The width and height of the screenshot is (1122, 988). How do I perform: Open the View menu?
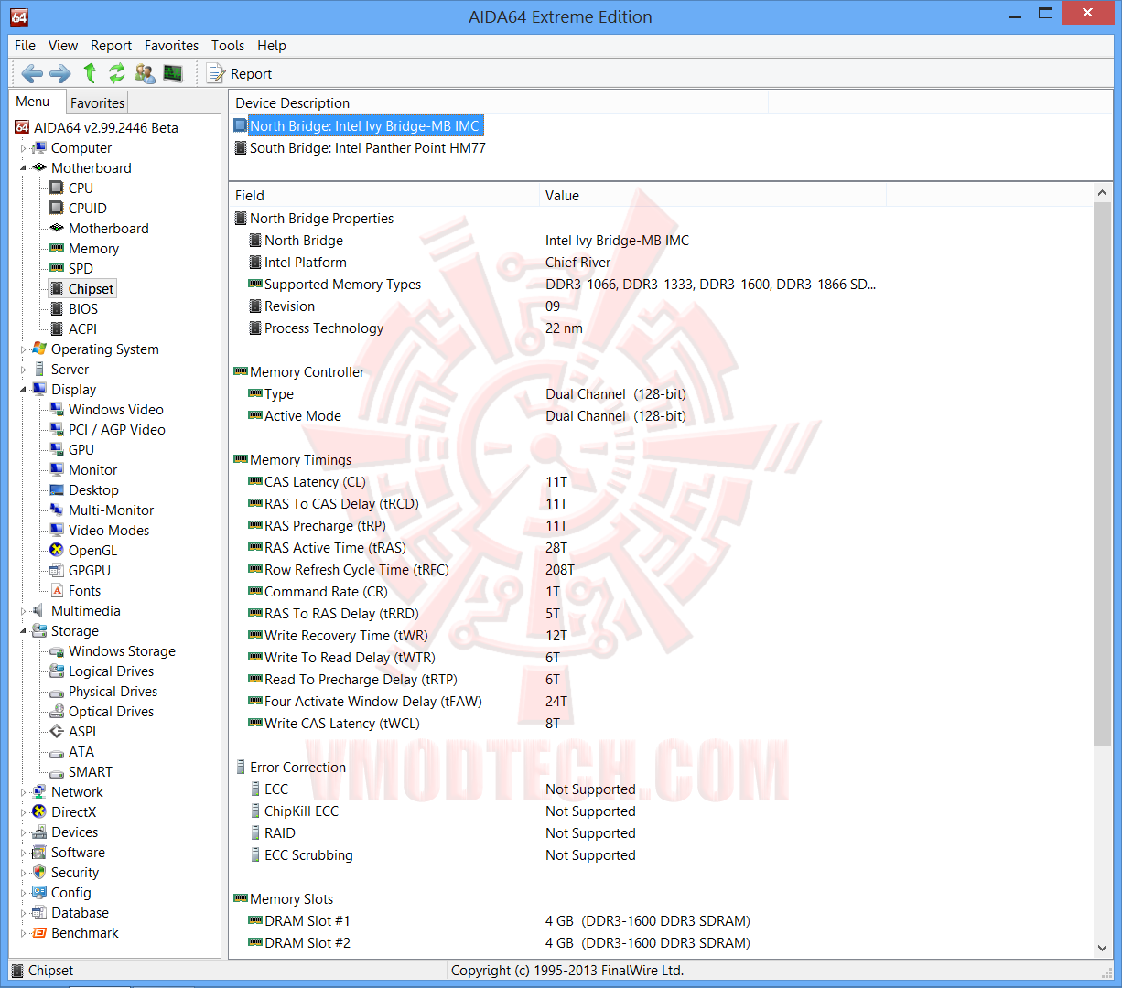pos(63,46)
